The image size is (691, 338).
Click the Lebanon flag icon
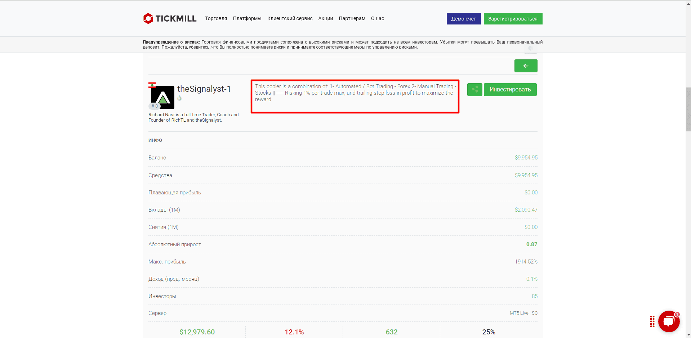[152, 85]
